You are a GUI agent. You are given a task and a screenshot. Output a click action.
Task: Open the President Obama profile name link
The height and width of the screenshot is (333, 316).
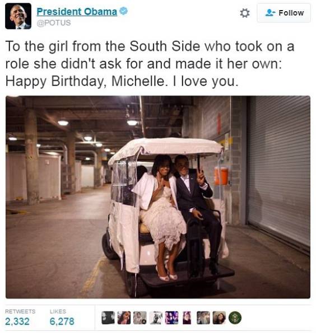tap(77, 12)
